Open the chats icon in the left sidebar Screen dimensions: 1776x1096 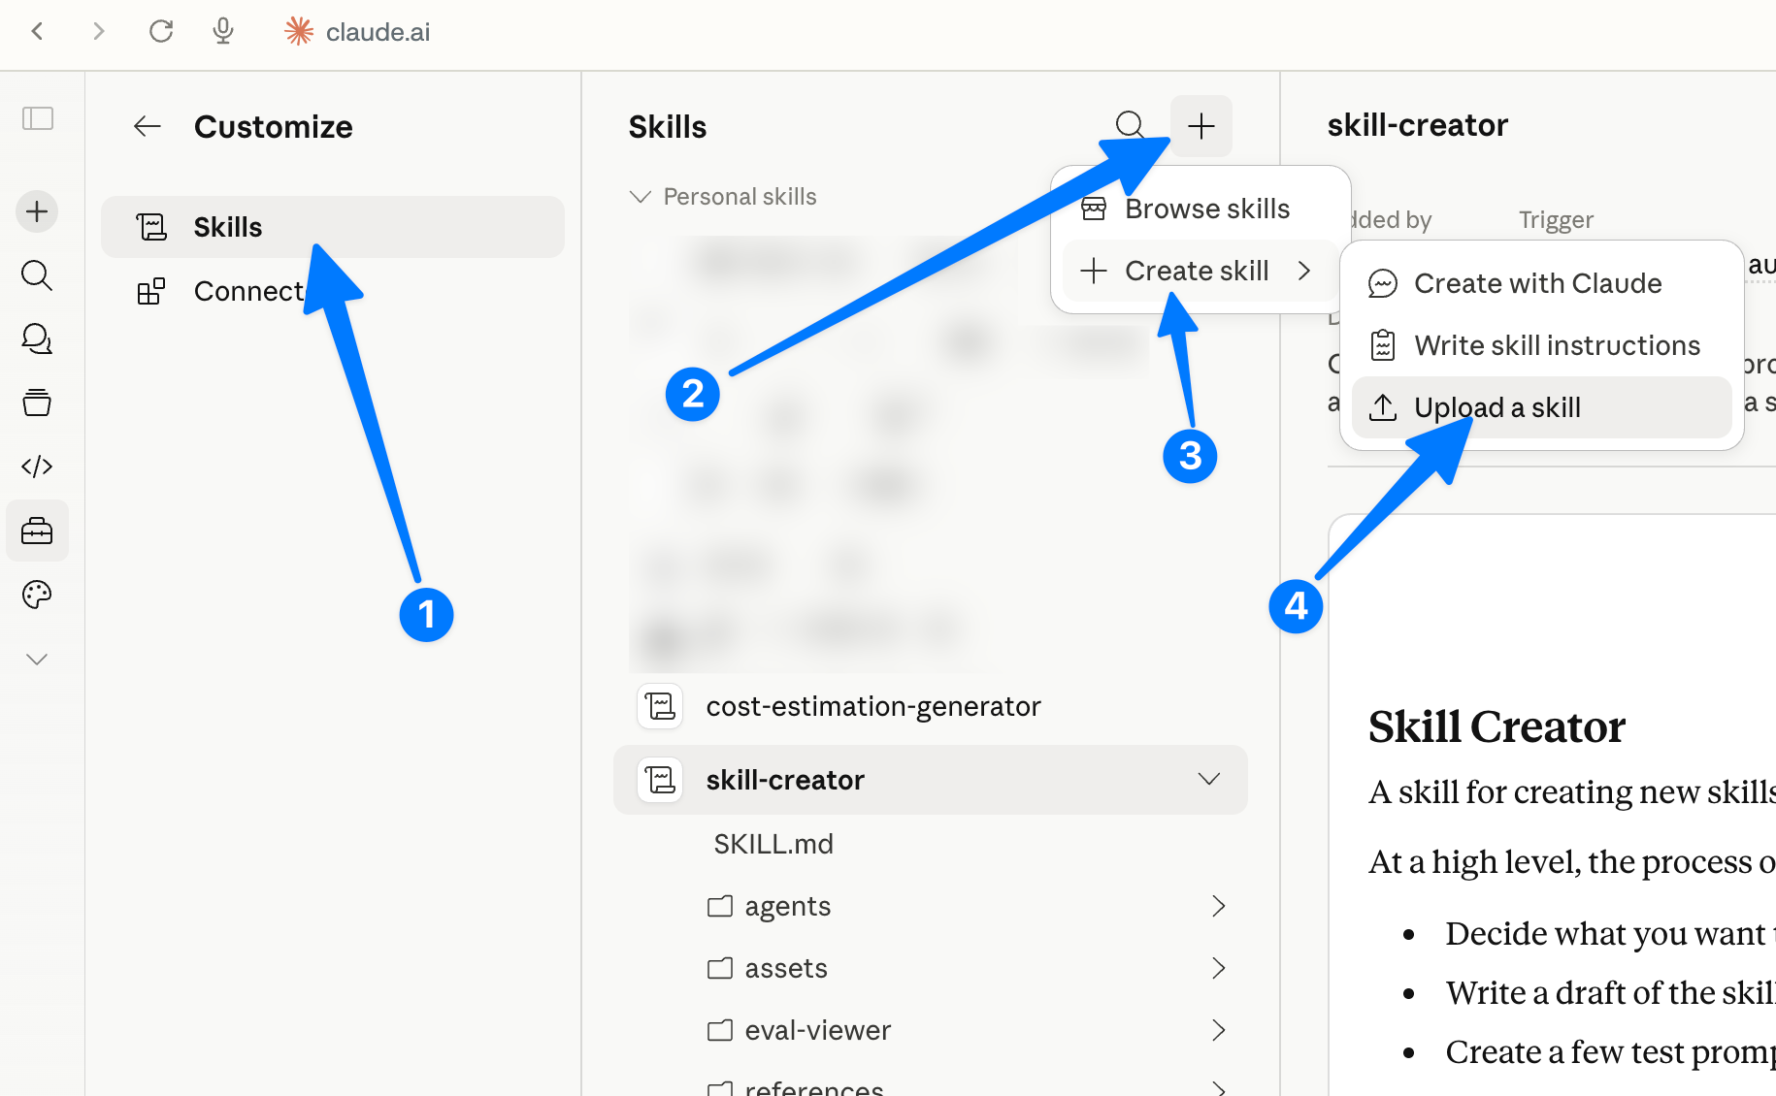click(x=37, y=339)
